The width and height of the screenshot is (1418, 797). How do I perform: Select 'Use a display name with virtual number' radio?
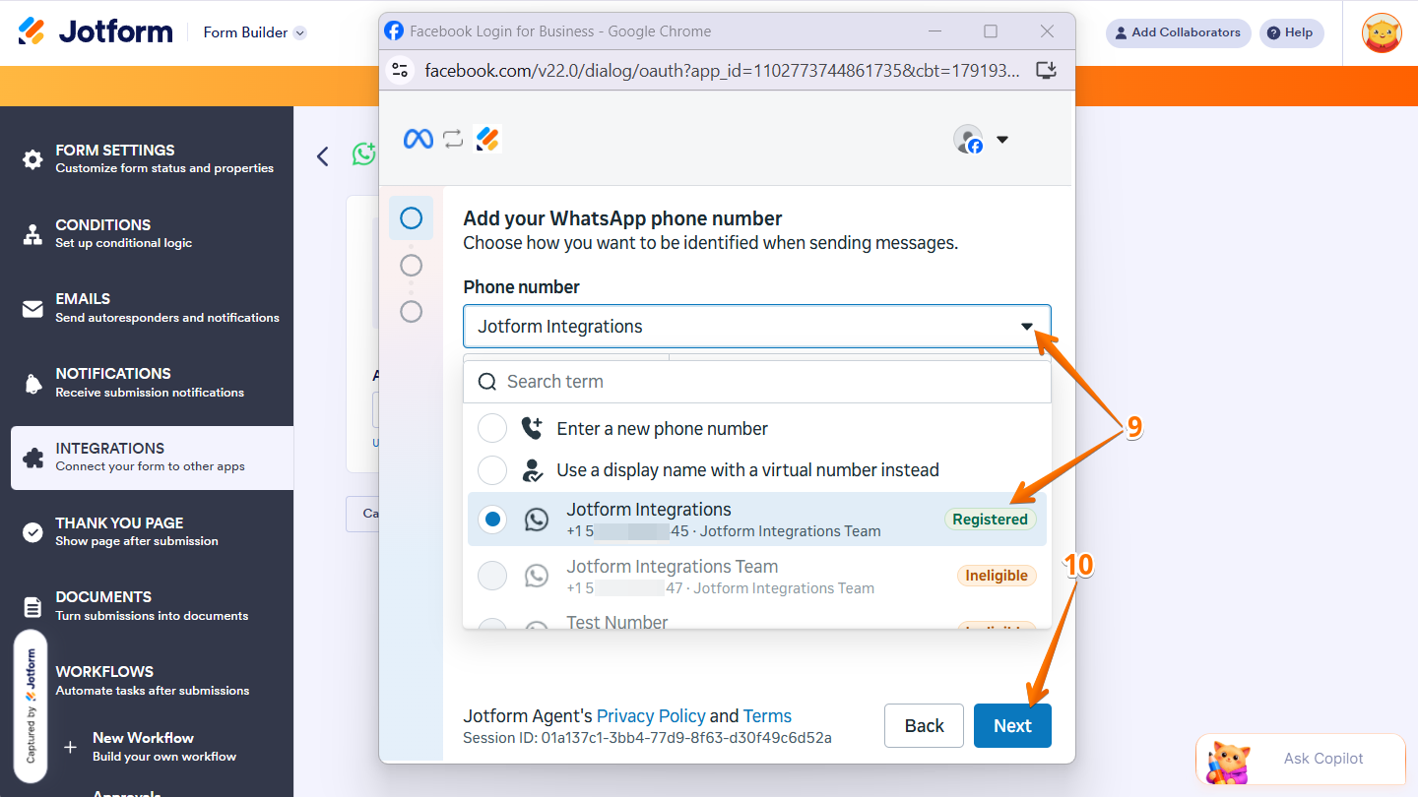tap(492, 470)
